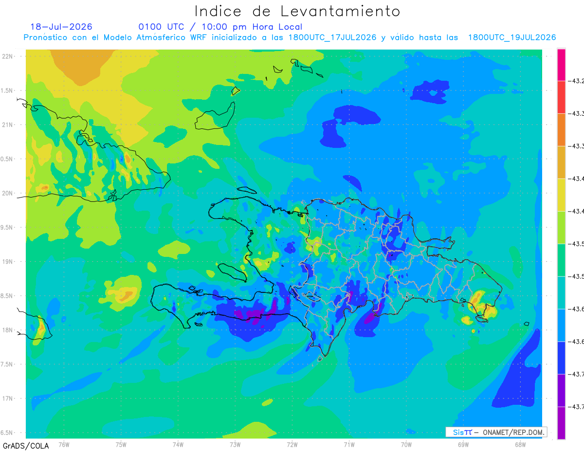The height and width of the screenshot is (451, 584).
Task: Click the '0100 UTC / 10:00 pm Hora Local' time label
Action: click(x=220, y=27)
